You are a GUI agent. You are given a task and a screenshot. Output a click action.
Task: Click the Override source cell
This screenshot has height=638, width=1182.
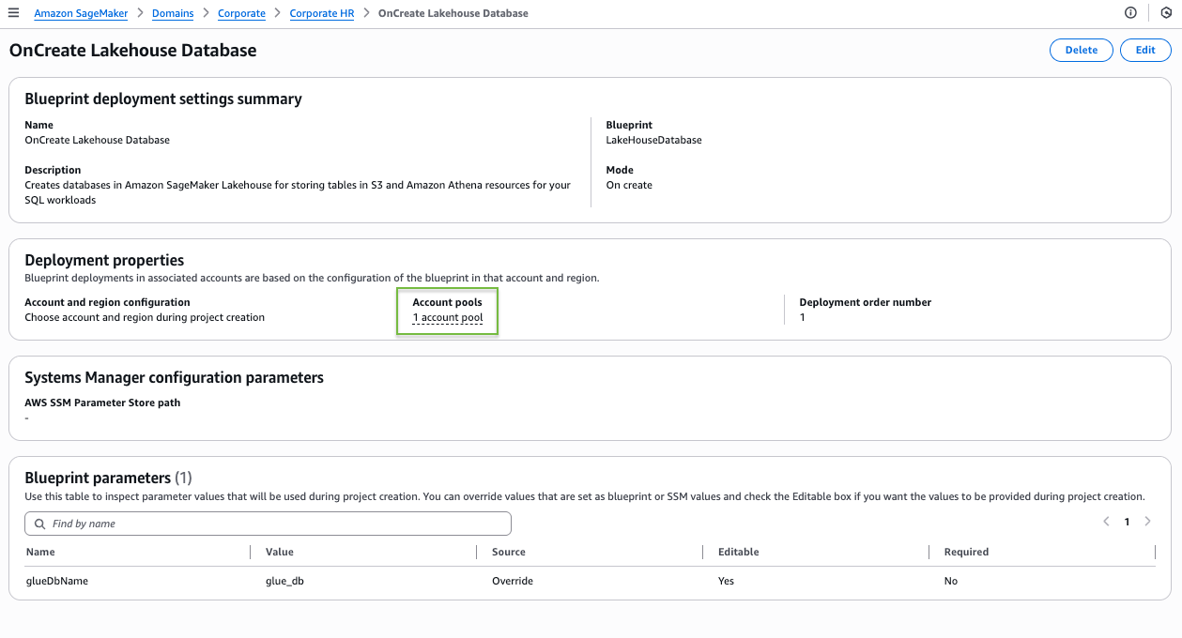pos(513,581)
